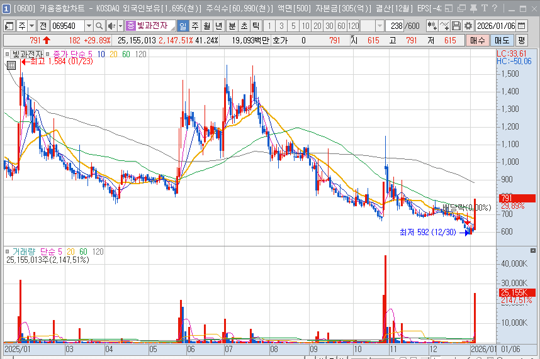This screenshot has width=540, height=359.
Task: Open the interval value dropdown arrow
Action: click(x=380, y=26)
